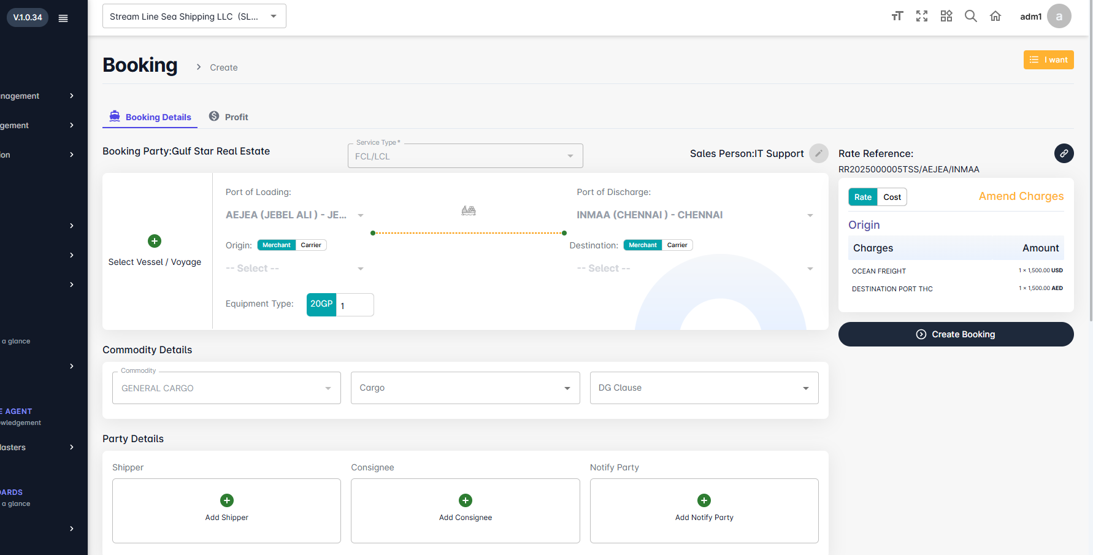Click the Add Notify Party plus icon
Image resolution: width=1093 pixels, height=555 pixels.
tap(704, 500)
